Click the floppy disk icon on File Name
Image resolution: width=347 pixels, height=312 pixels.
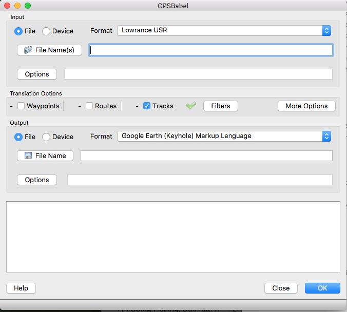(28, 155)
